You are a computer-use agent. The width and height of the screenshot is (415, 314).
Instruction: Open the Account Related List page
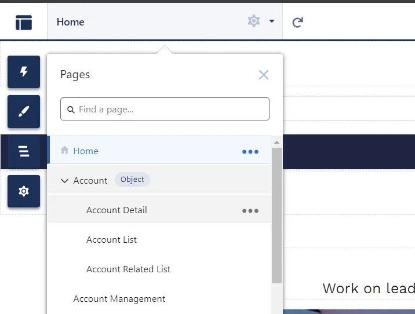pos(128,269)
